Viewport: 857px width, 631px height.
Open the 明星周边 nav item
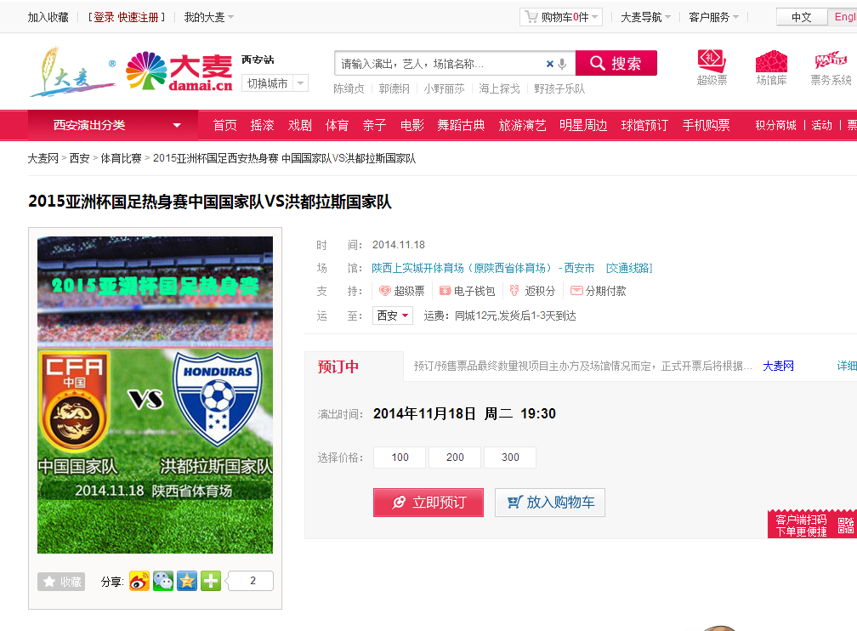(583, 125)
